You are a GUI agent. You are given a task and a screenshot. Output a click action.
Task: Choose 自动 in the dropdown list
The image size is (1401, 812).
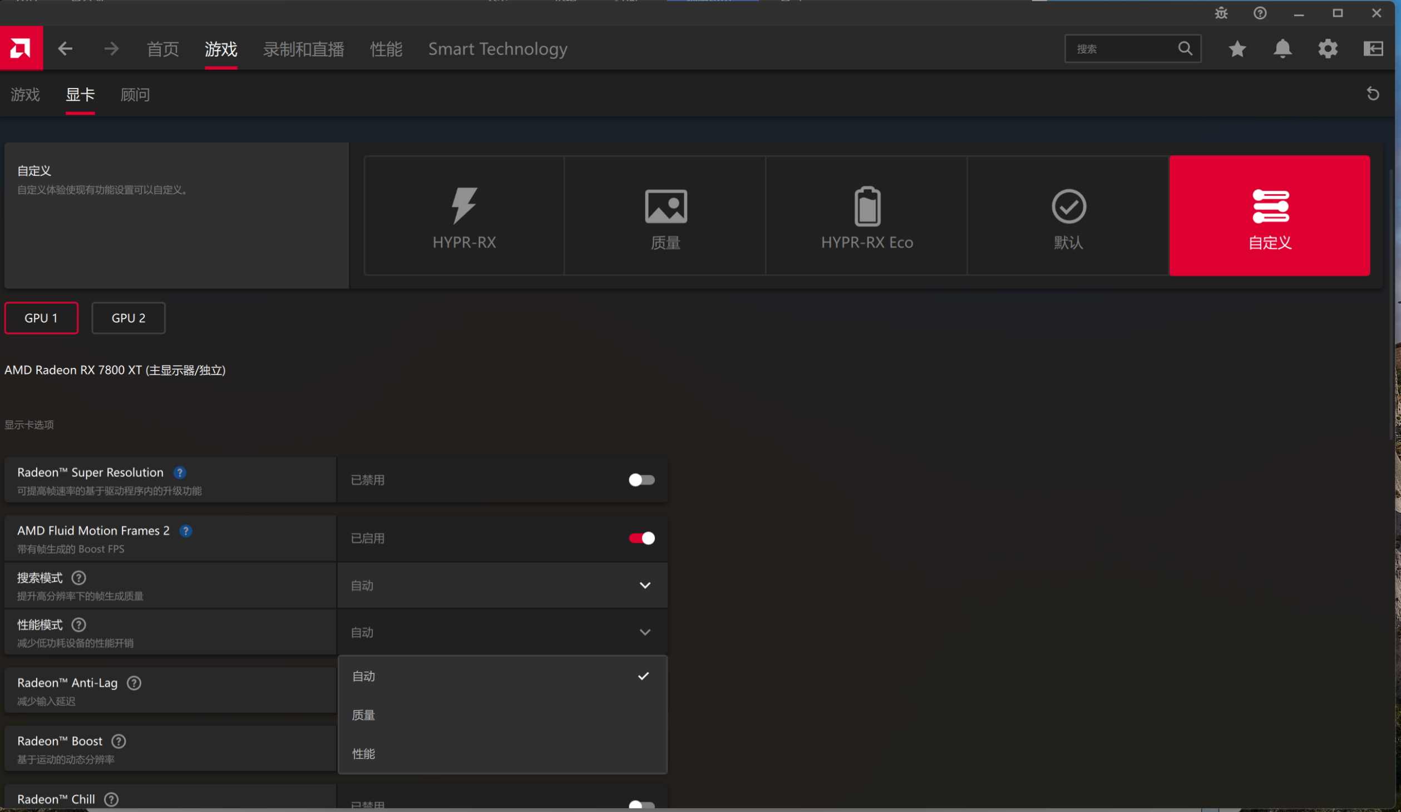[x=502, y=676]
